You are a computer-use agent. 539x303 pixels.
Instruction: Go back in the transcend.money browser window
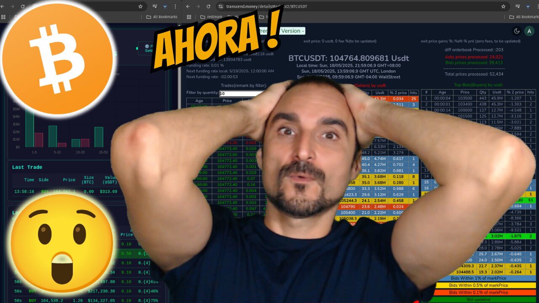[188, 7]
